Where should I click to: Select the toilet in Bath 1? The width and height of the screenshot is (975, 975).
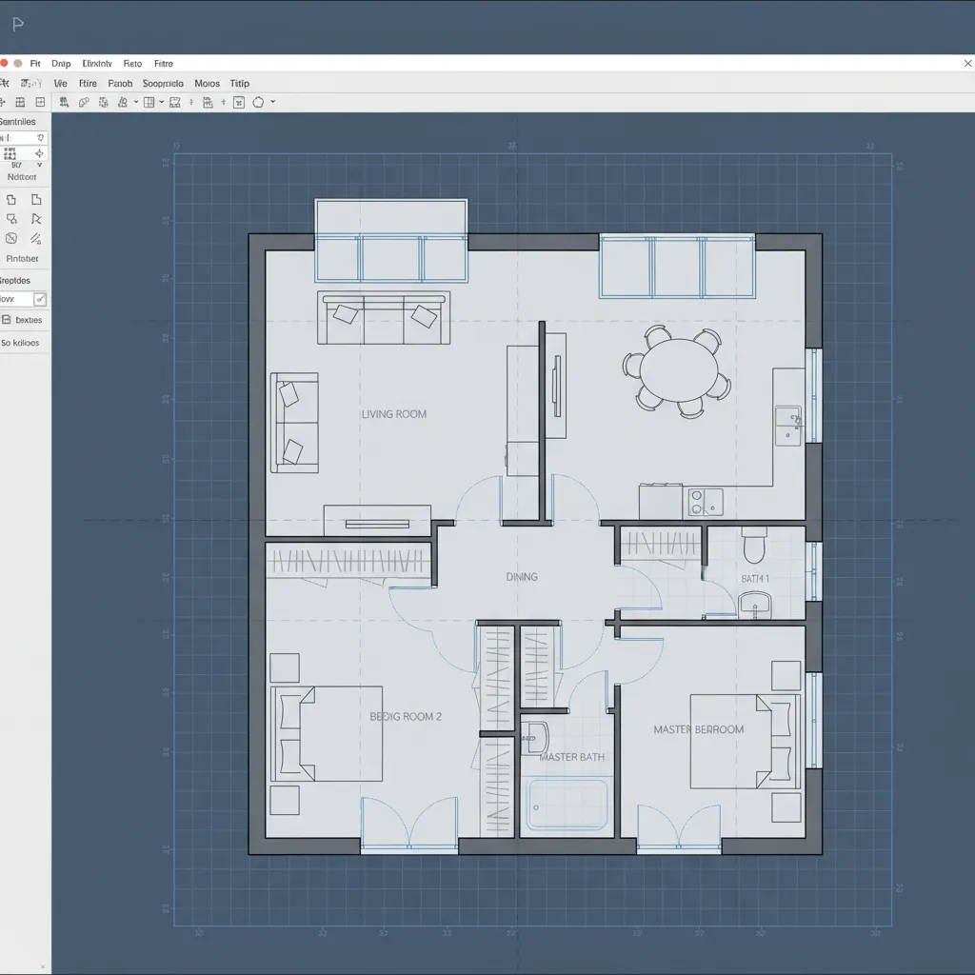(754, 544)
